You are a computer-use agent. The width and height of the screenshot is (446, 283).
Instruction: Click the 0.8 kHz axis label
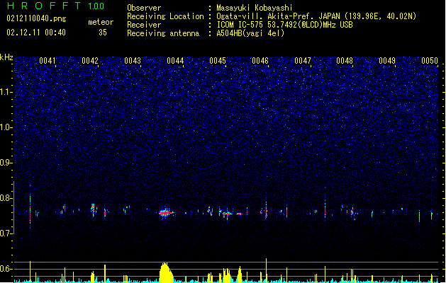(x=6, y=198)
